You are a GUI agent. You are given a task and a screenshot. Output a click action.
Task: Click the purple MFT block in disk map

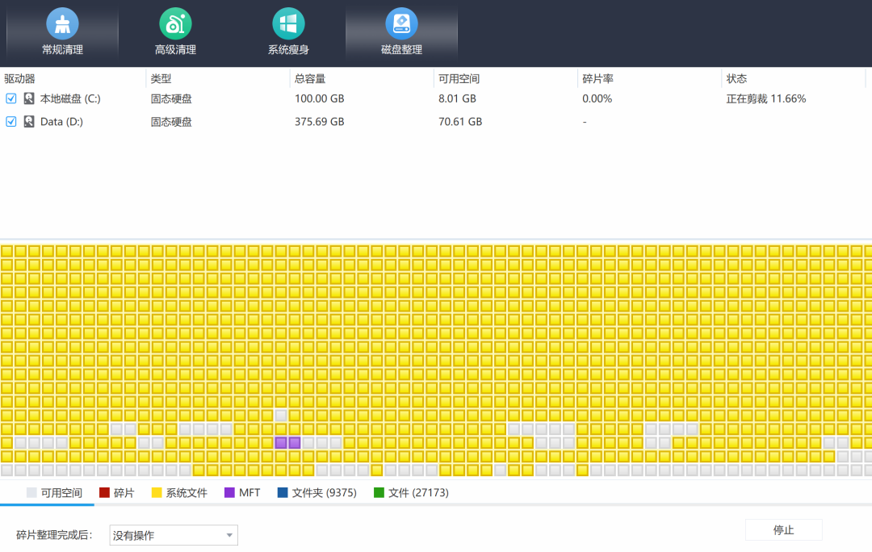point(281,442)
